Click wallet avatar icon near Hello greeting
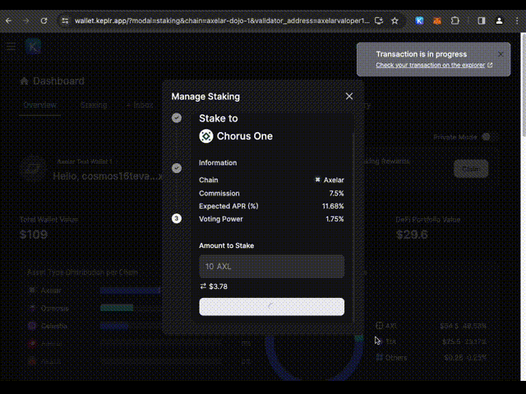Image resolution: width=526 pixels, height=394 pixels. pos(33,168)
